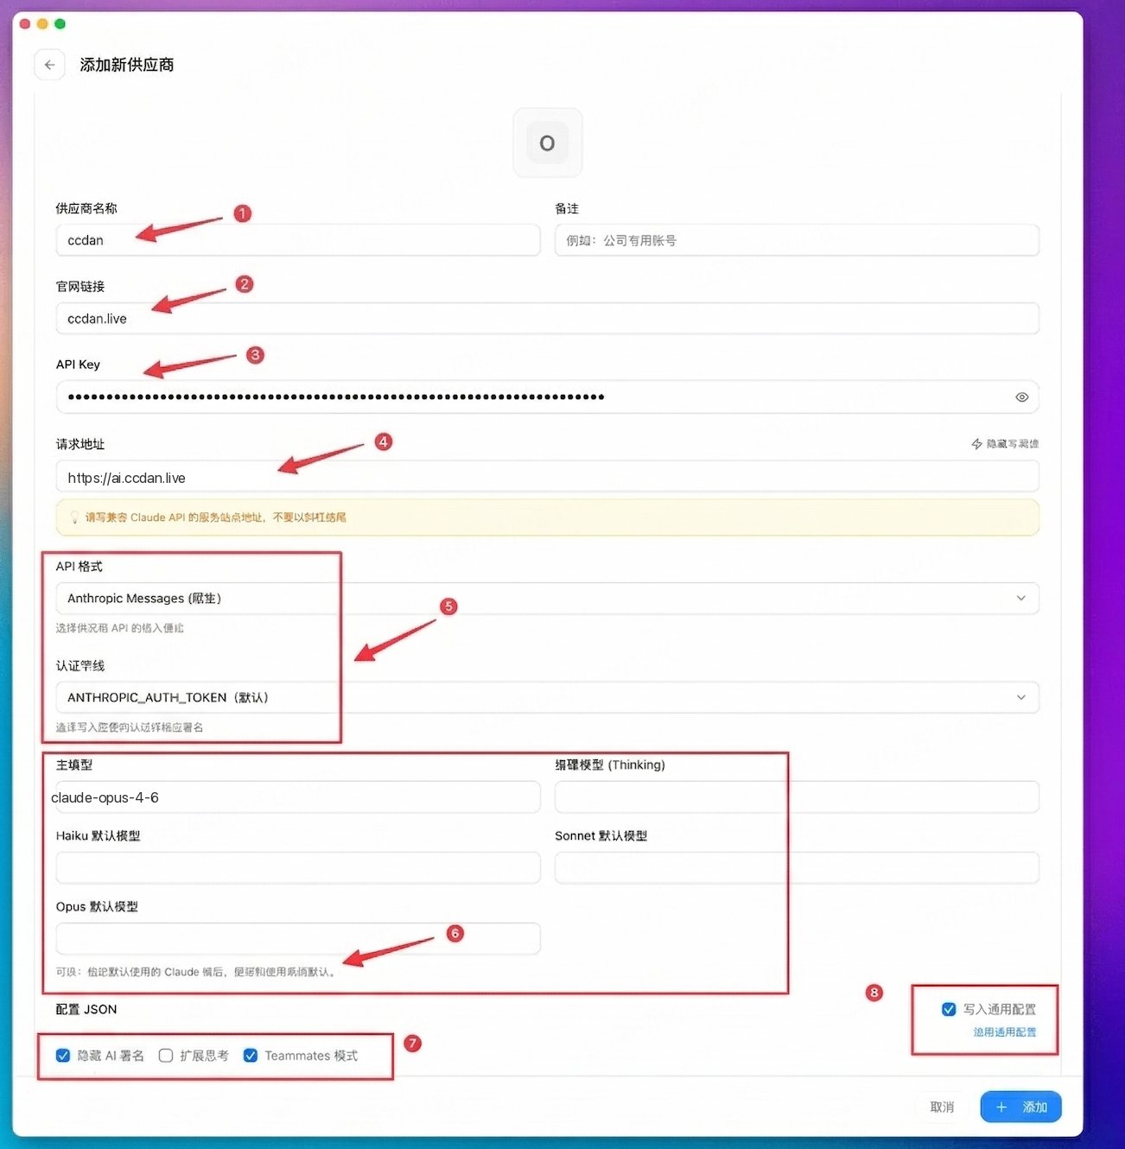Viewport: 1125px width, 1149px height.
Task: Click chevron arrow of API 格式 selector
Action: tap(1020, 599)
